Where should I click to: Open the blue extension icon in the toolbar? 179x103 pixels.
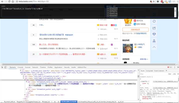pyautogui.click(x=170, y=1)
